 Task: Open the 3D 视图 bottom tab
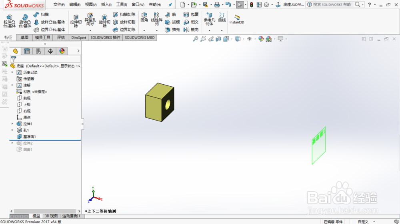coord(51,216)
